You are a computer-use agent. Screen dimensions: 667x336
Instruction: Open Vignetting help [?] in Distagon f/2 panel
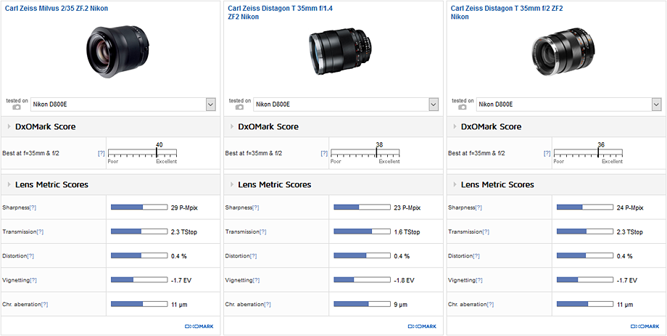click(479, 280)
